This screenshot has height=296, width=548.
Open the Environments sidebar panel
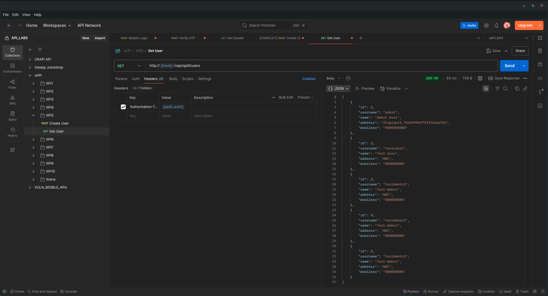point(13,68)
